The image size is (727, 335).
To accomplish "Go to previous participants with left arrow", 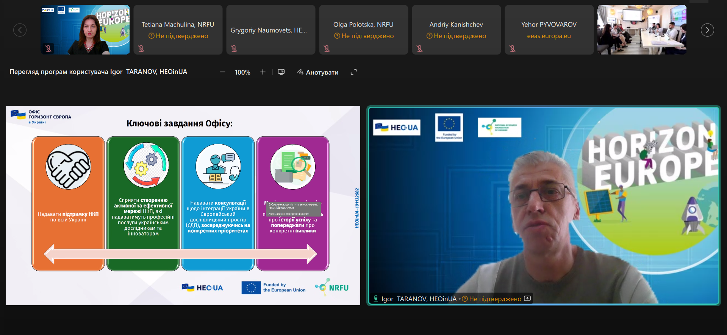I will point(20,30).
